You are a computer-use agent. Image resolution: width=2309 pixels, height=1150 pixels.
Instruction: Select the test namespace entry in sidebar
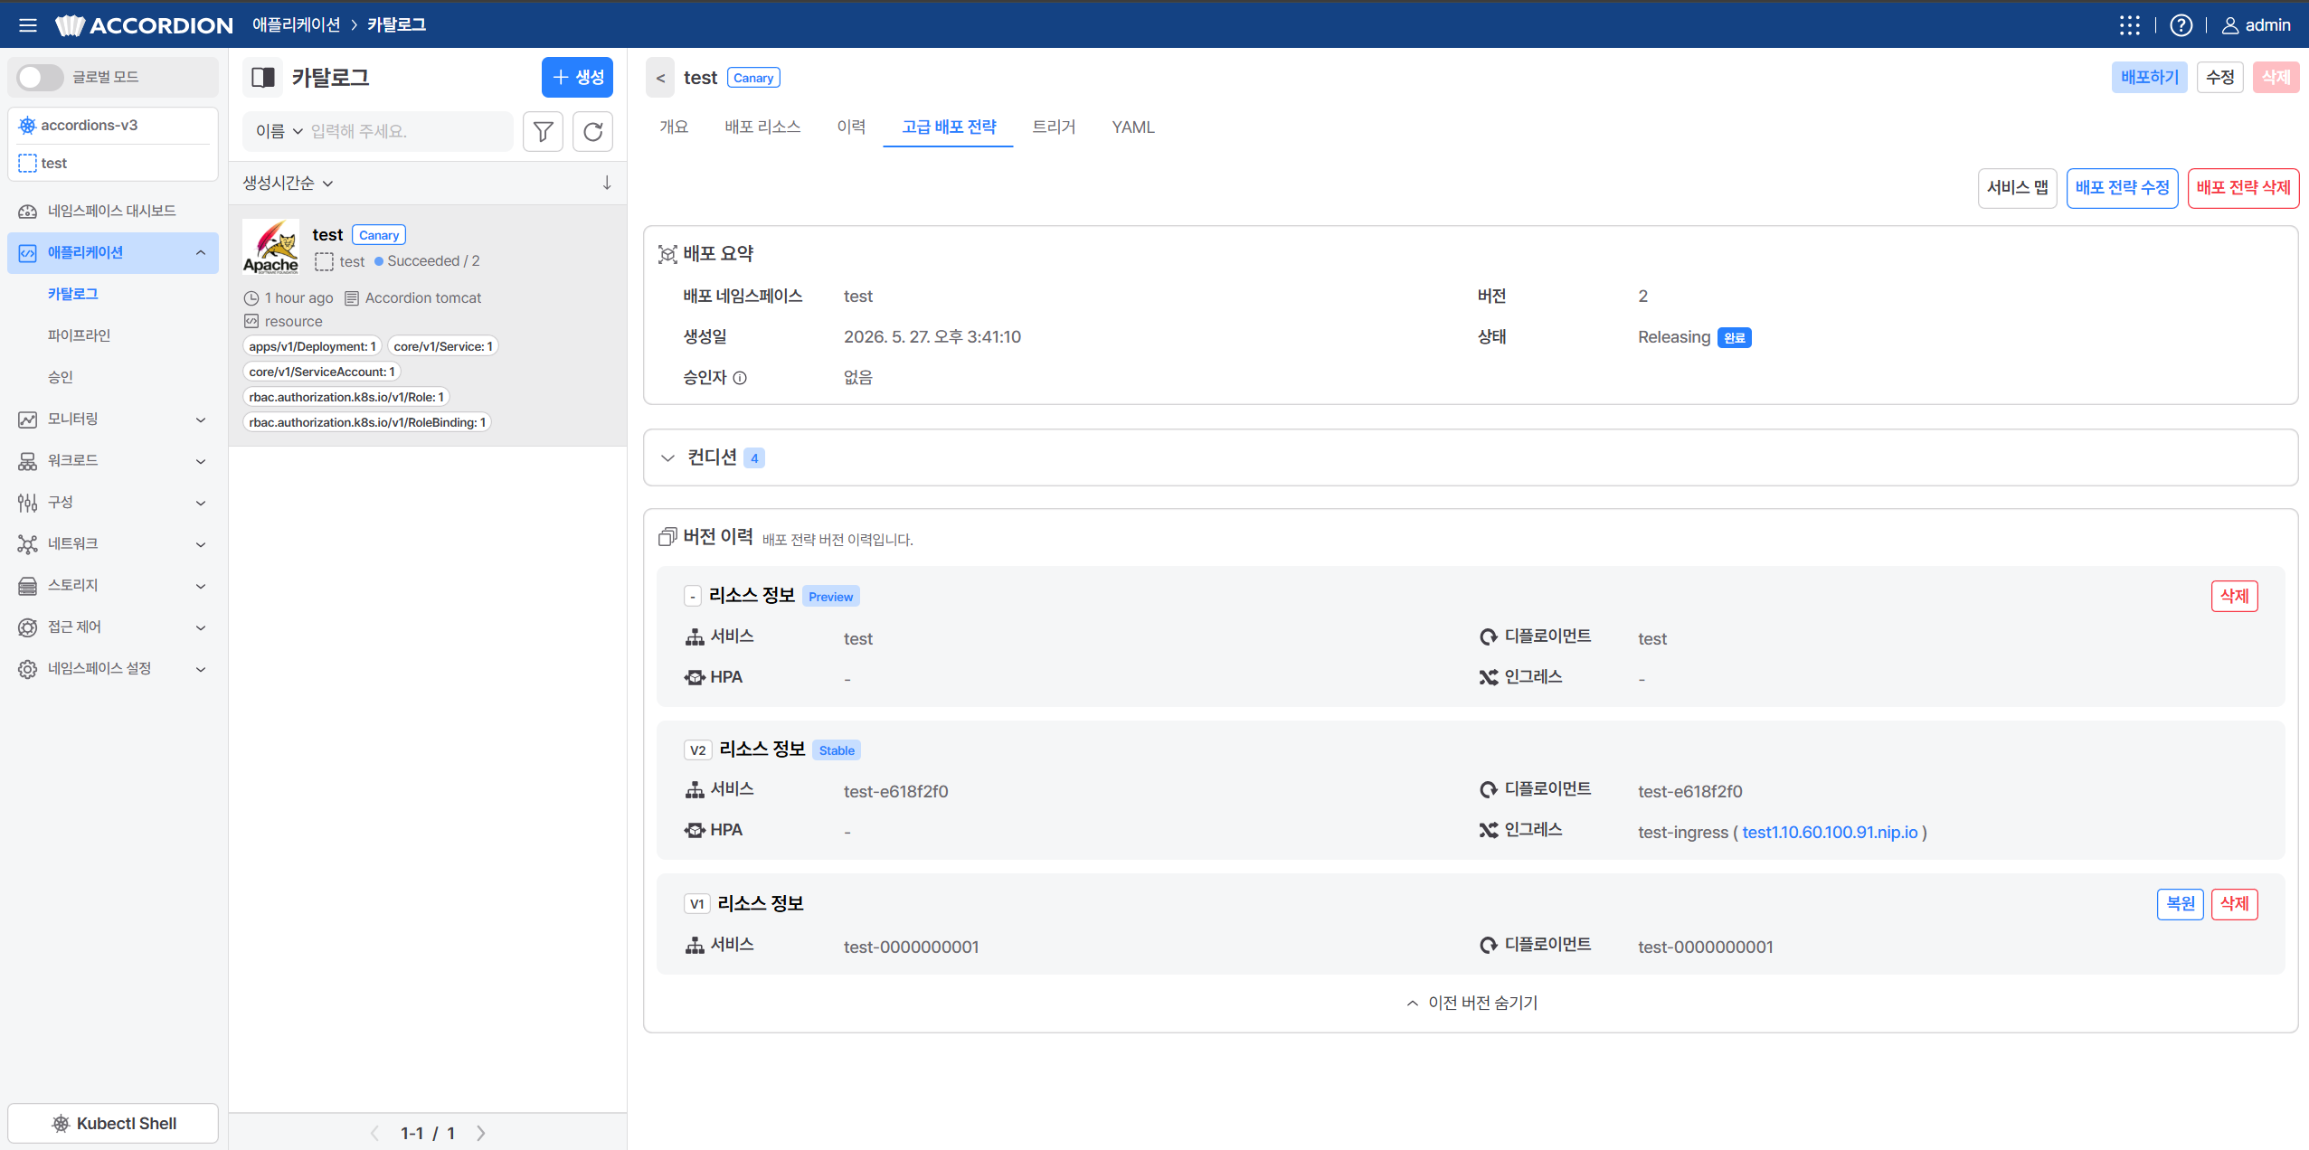click(x=113, y=163)
